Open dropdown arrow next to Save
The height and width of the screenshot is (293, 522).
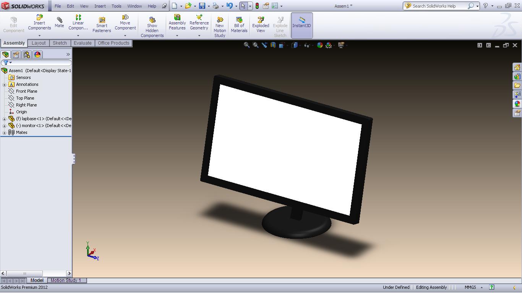point(209,6)
